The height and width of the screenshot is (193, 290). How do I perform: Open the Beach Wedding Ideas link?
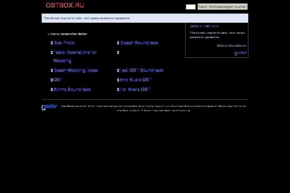point(75,70)
